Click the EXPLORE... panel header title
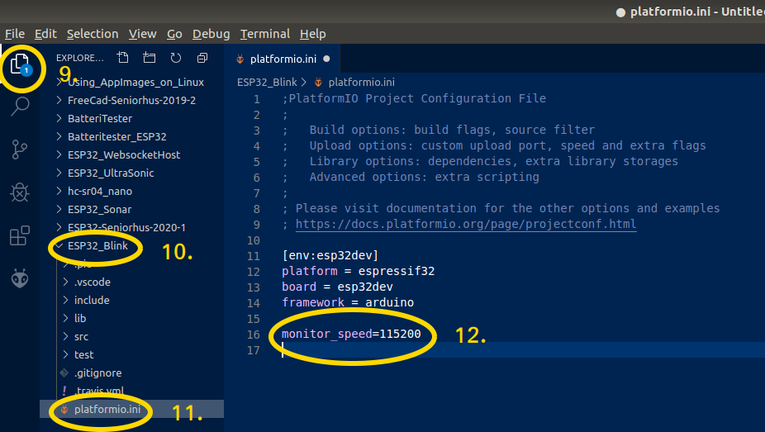The width and height of the screenshot is (765, 432). 80,58
